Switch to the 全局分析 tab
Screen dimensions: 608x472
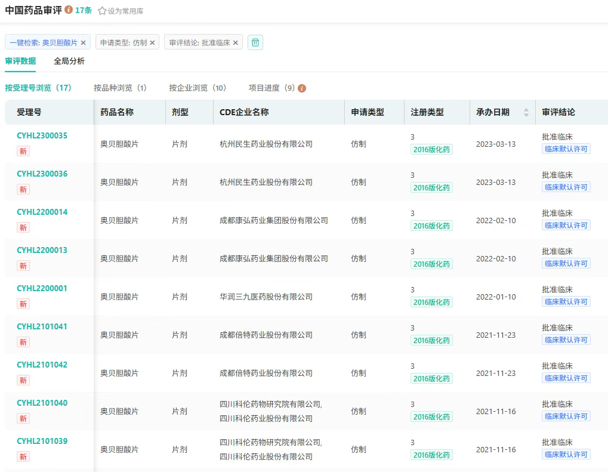[x=69, y=61]
